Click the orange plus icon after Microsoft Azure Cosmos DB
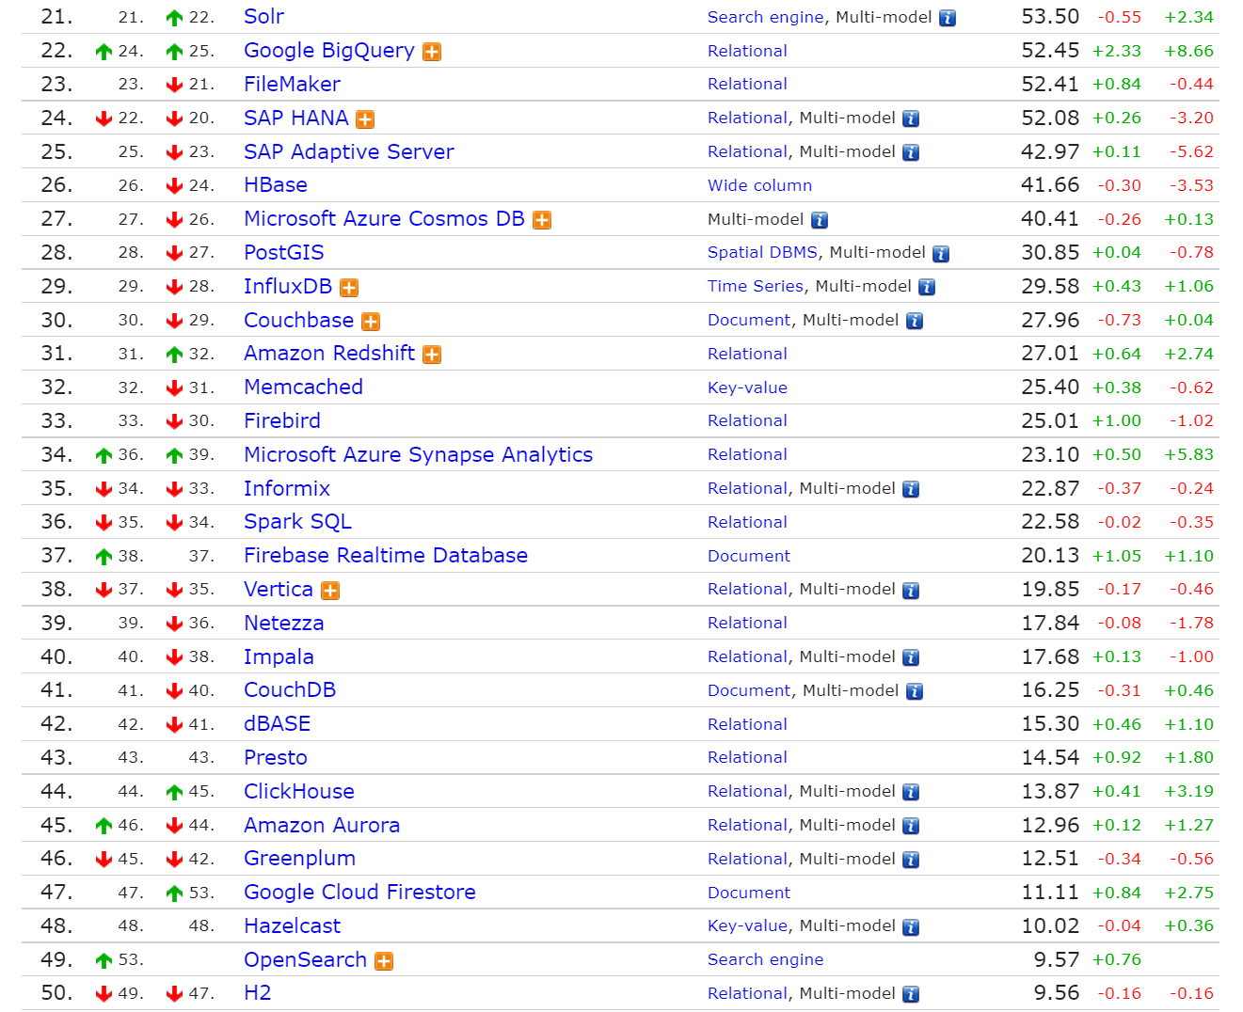1243x1012 pixels. 542,220
